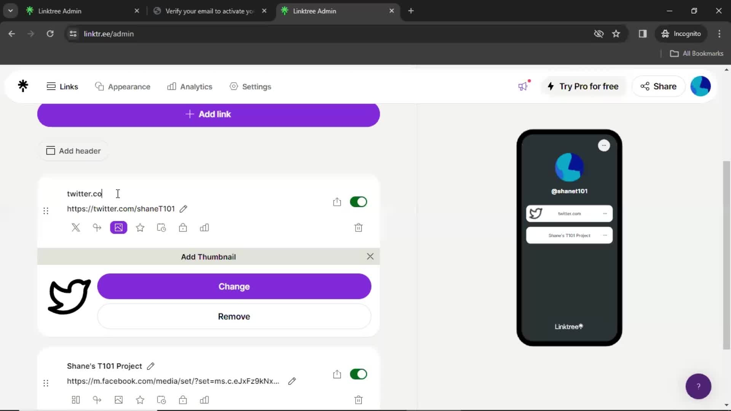Click the Twitter bird thumbnail image
Viewport: 731px width, 411px height.
pyautogui.click(x=70, y=296)
